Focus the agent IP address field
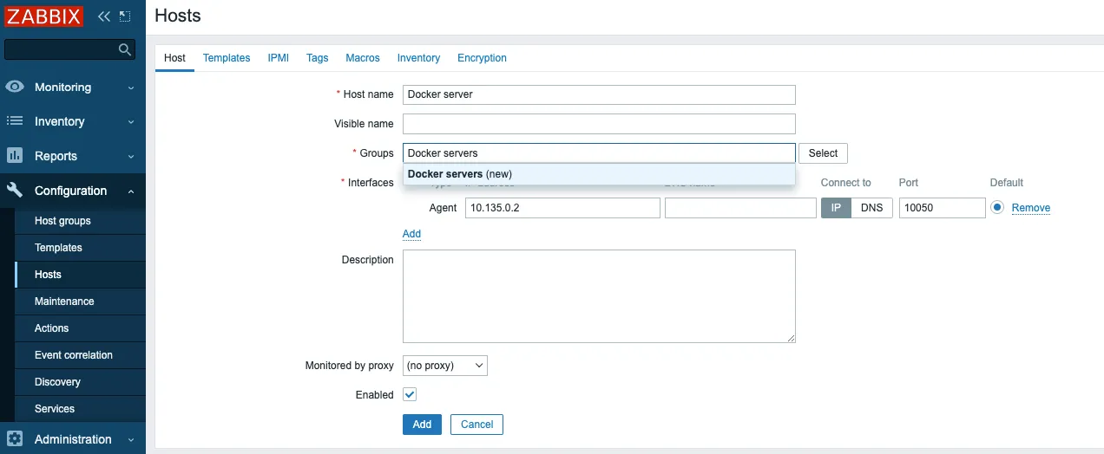1104x454 pixels. pyautogui.click(x=562, y=208)
